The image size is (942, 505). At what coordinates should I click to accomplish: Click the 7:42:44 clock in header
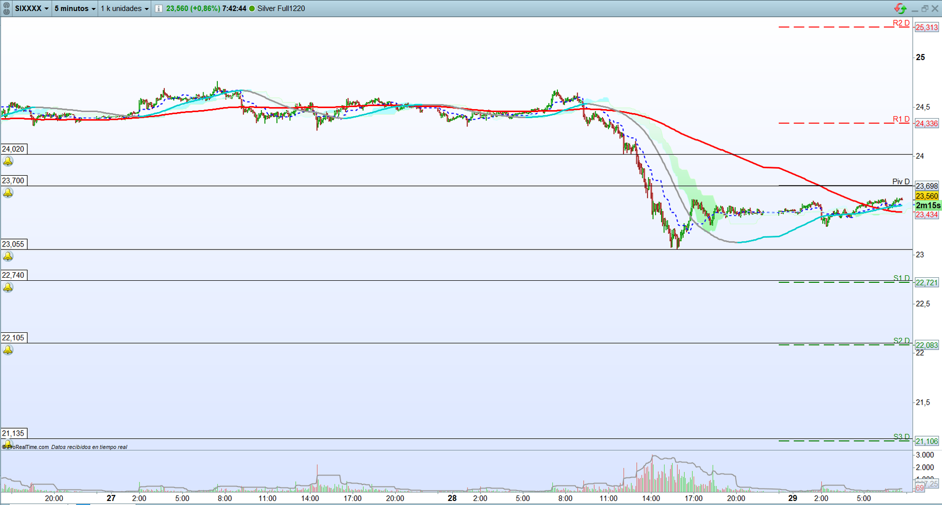(234, 9)
